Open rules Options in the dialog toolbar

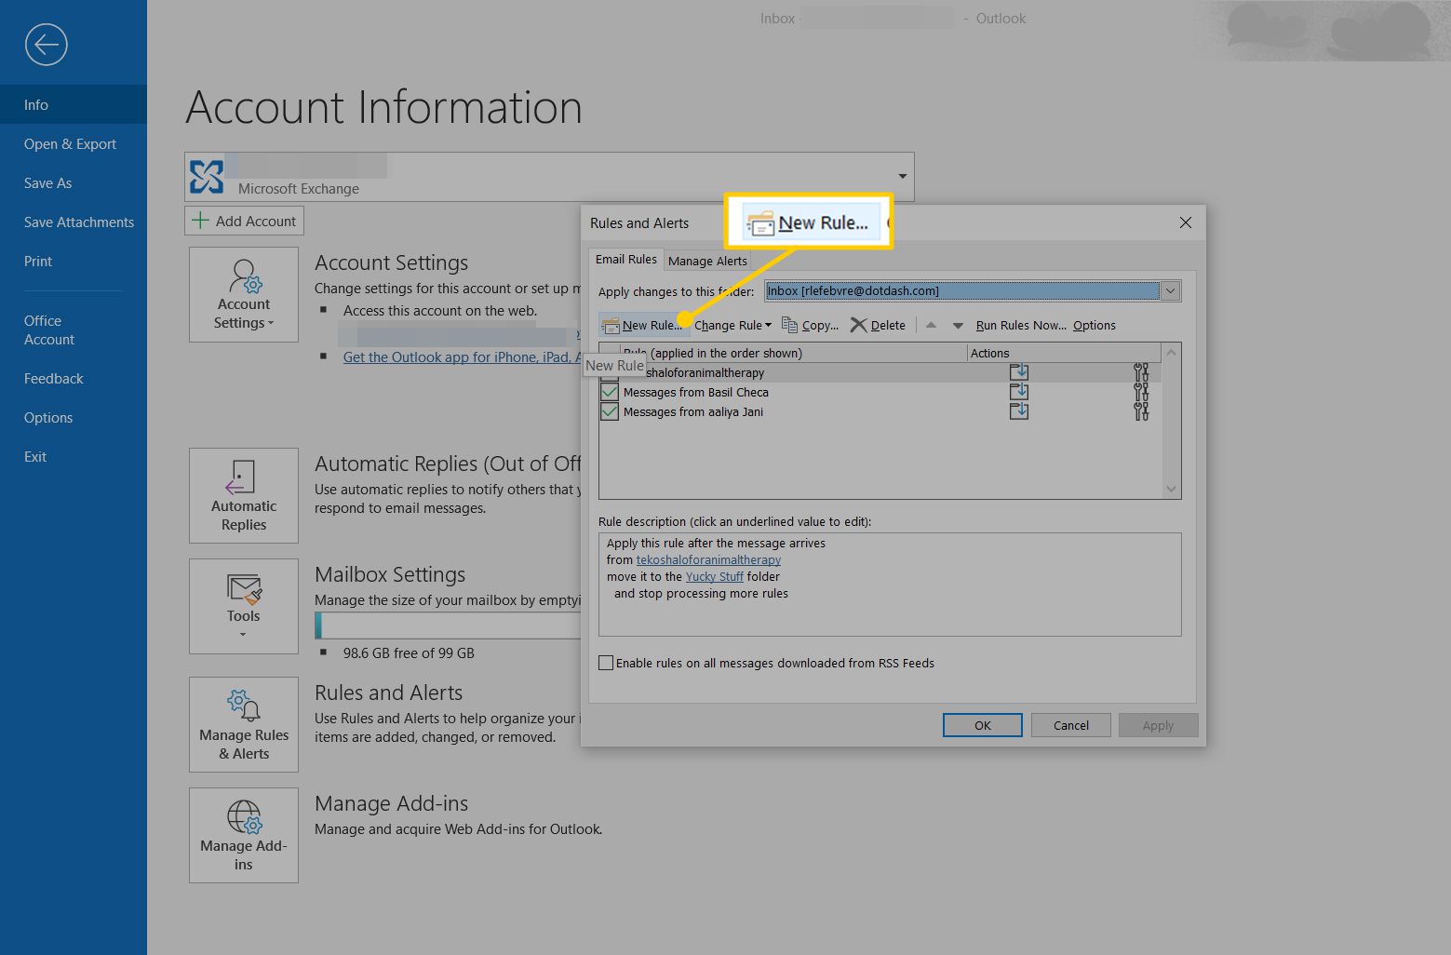(x=1094, y=325)
